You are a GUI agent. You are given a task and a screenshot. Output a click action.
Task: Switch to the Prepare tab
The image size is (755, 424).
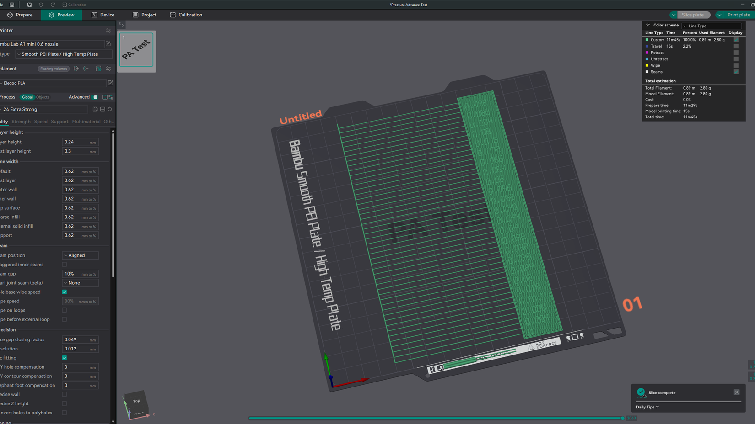click(x=20, y=15)
